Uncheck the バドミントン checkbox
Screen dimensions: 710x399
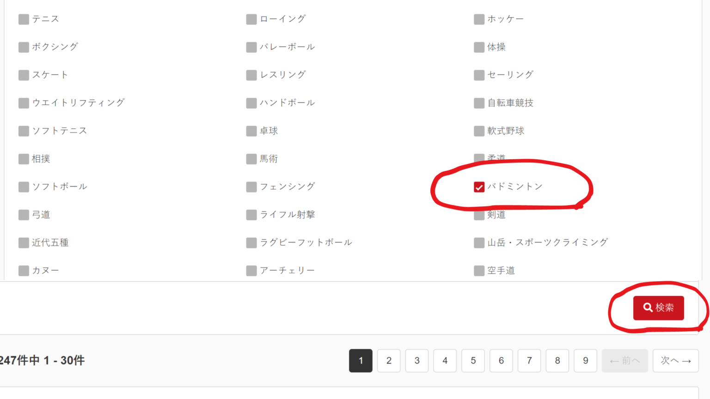(479, 187)
